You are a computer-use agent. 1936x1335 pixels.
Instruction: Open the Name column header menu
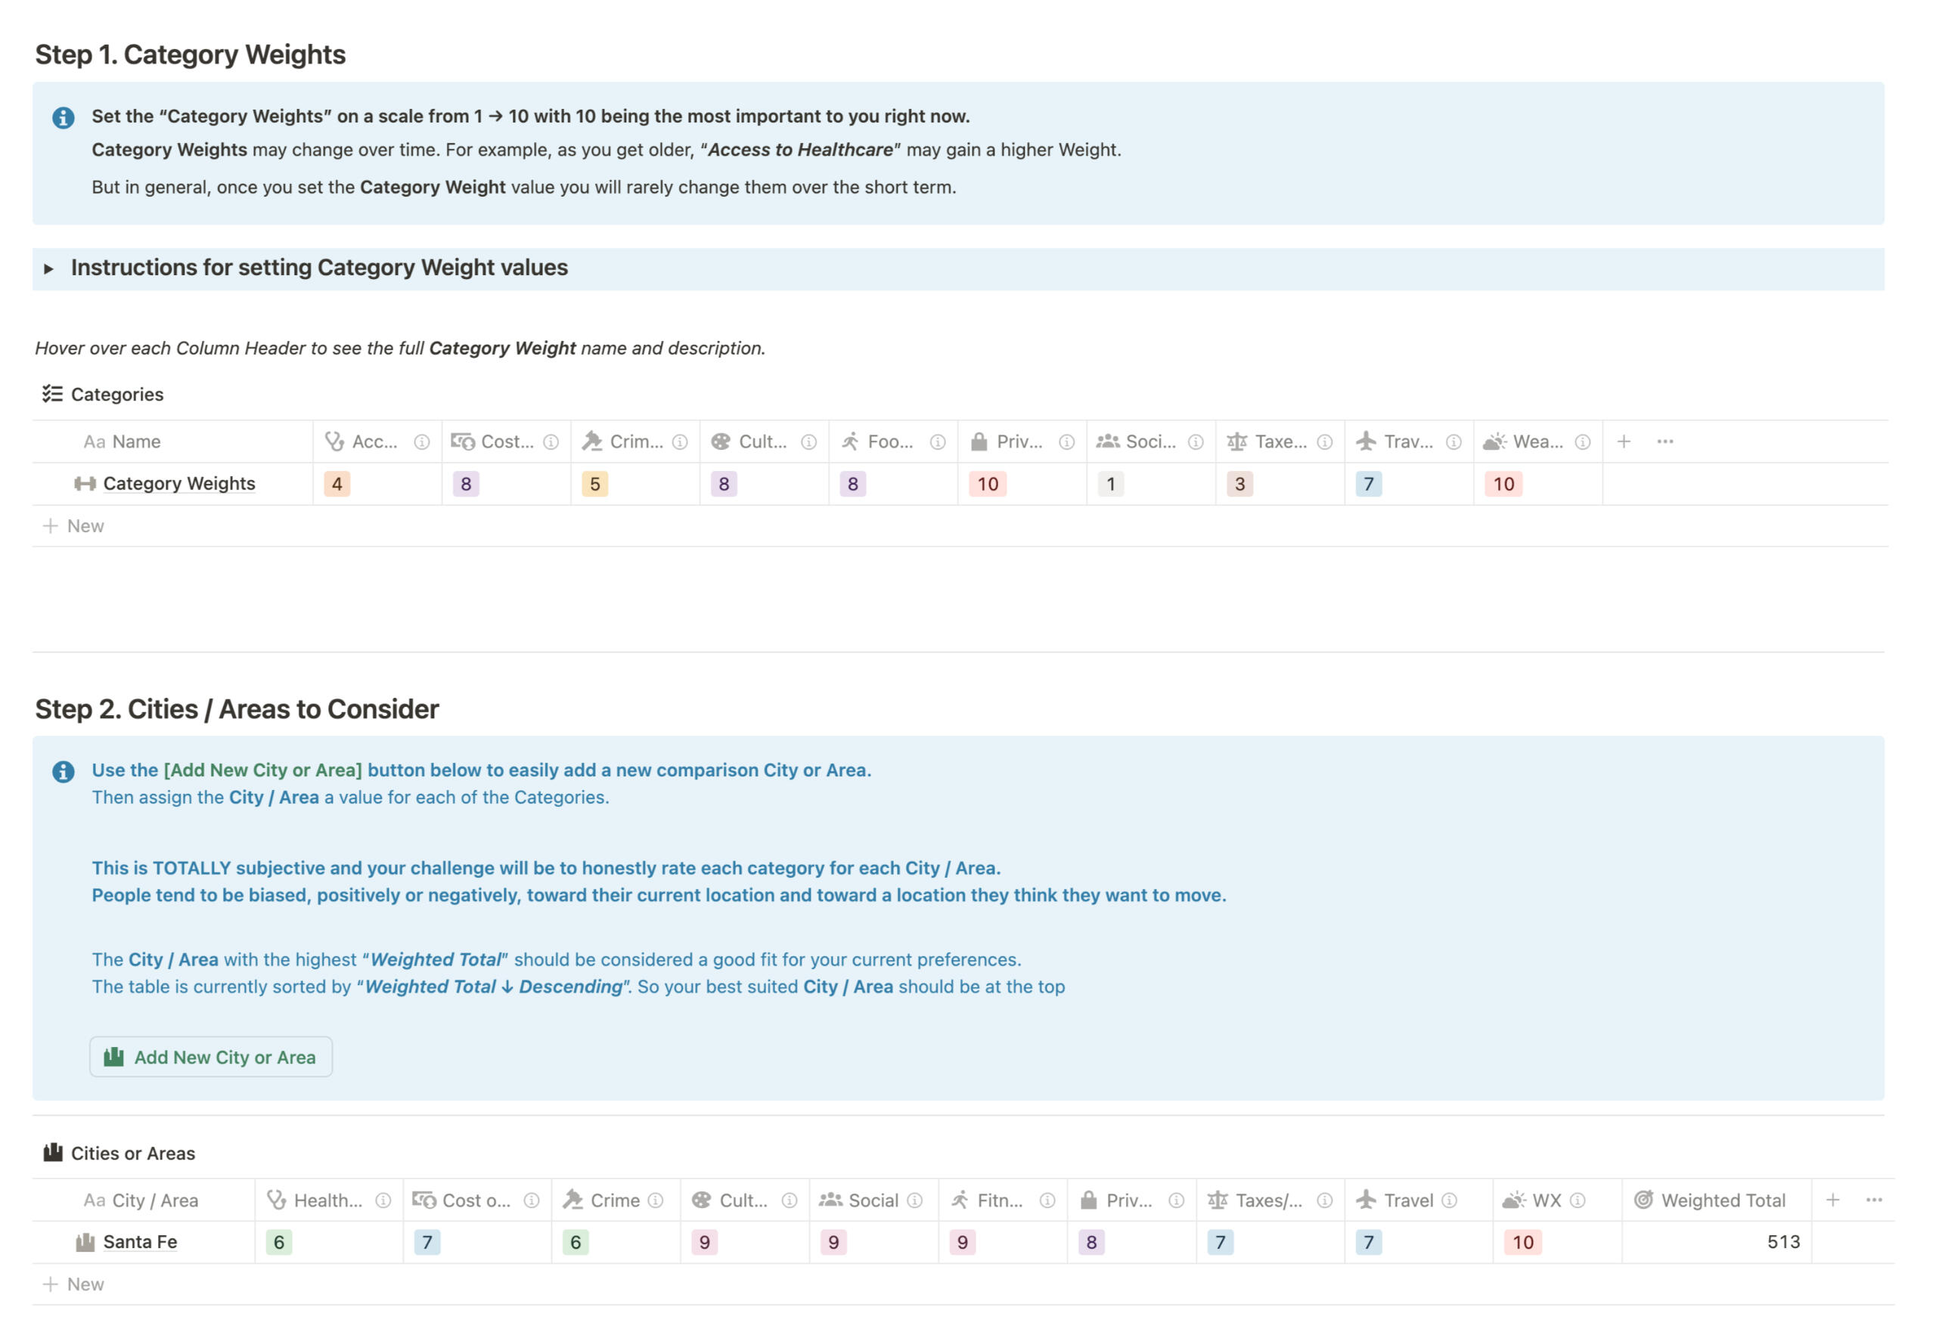coord(135,441)
